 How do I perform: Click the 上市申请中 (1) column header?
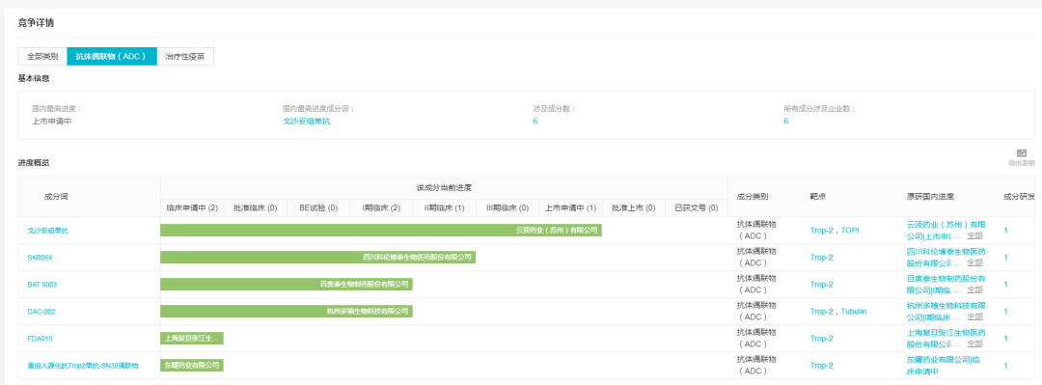pos(570,208)
